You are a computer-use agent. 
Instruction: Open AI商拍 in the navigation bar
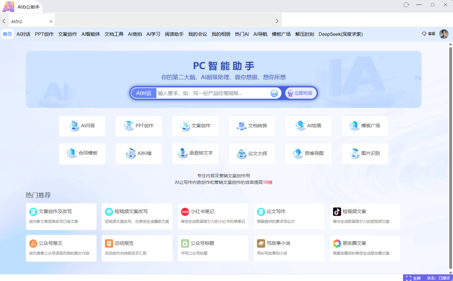coord(135,34)
